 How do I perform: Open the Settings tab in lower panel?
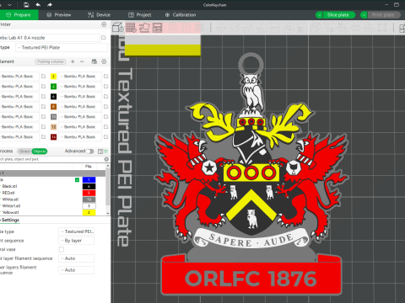click(x=10, y=220)
